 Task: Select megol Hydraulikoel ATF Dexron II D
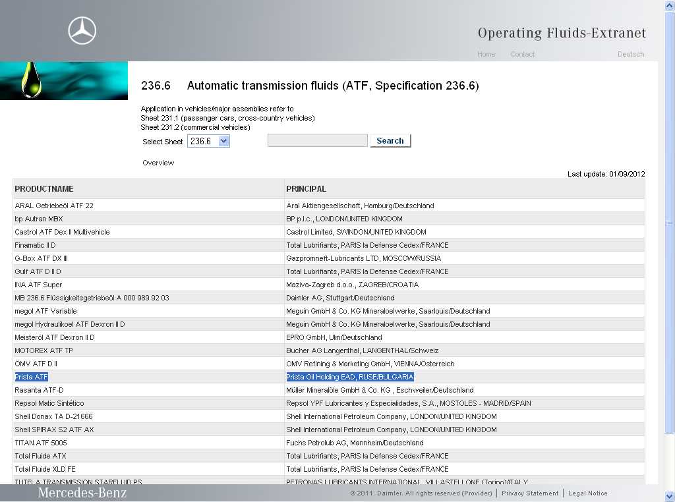tap(70, 324)
